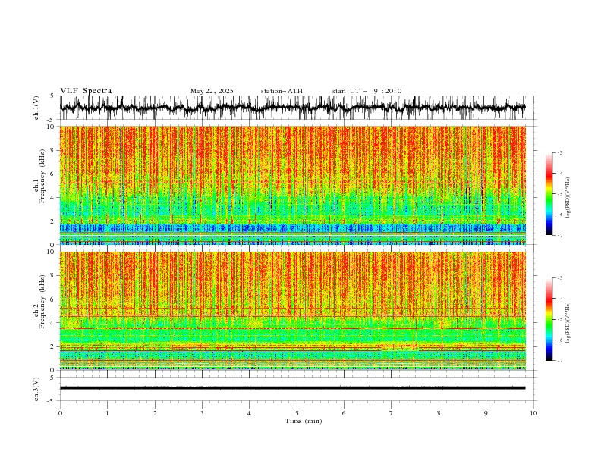601x464 pixels.
Task: Click time axis tick label "9"
Action: (x=486, y=413)
